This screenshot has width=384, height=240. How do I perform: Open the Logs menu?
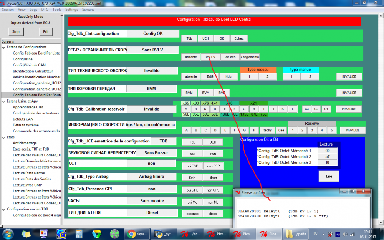coord(33,10)
